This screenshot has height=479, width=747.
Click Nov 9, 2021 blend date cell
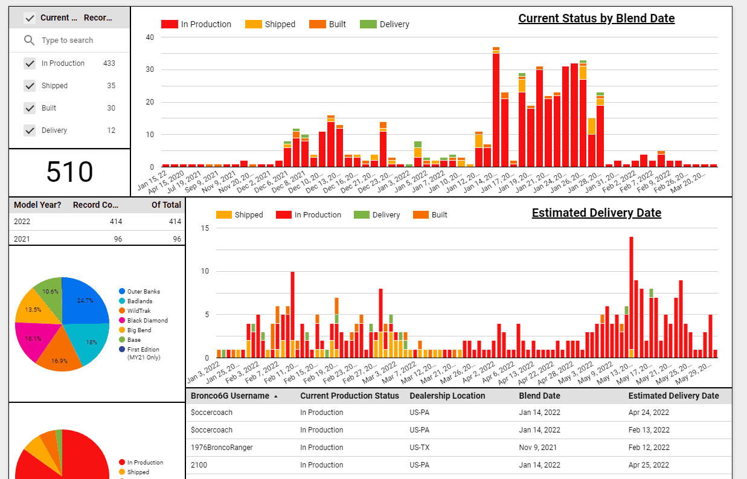click(538, 448)
